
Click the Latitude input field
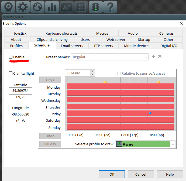tap(20, 91)
